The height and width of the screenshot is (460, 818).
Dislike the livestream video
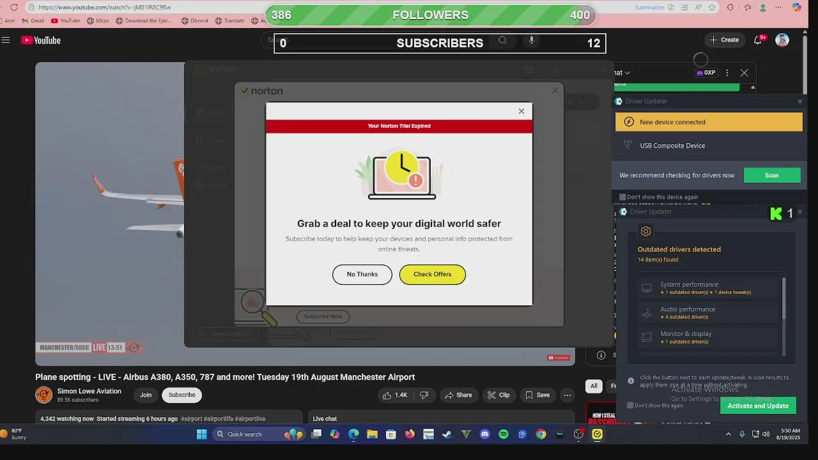click(424, 395)
